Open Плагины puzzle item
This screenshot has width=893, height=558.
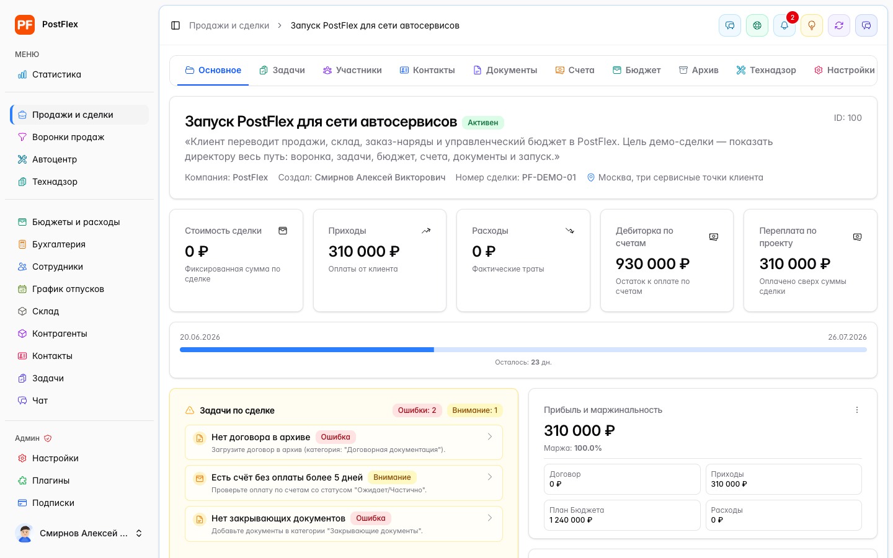[x=79, y=480]
